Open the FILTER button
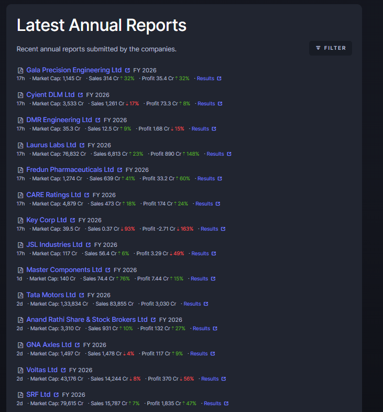 click(x=331, y=48)
